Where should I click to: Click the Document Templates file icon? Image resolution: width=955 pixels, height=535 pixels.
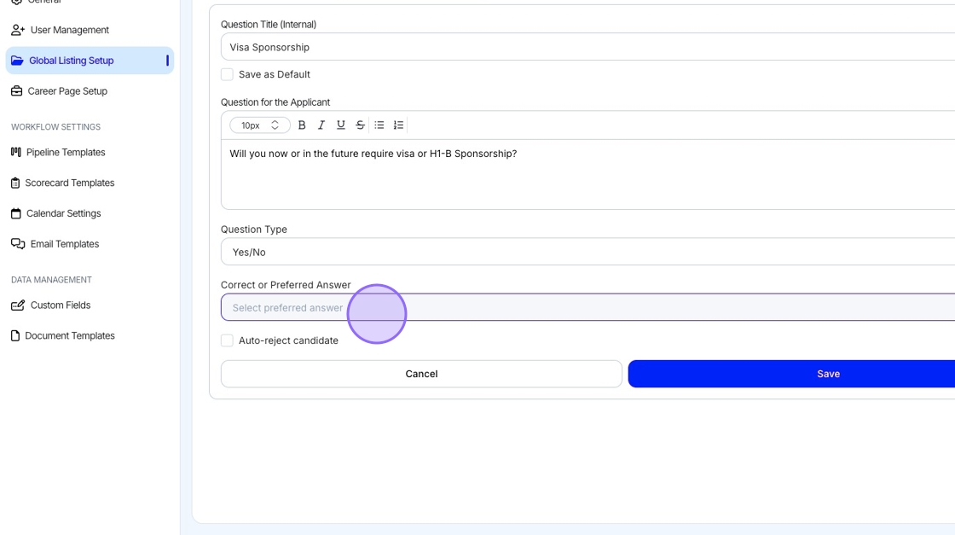(15, 335)
